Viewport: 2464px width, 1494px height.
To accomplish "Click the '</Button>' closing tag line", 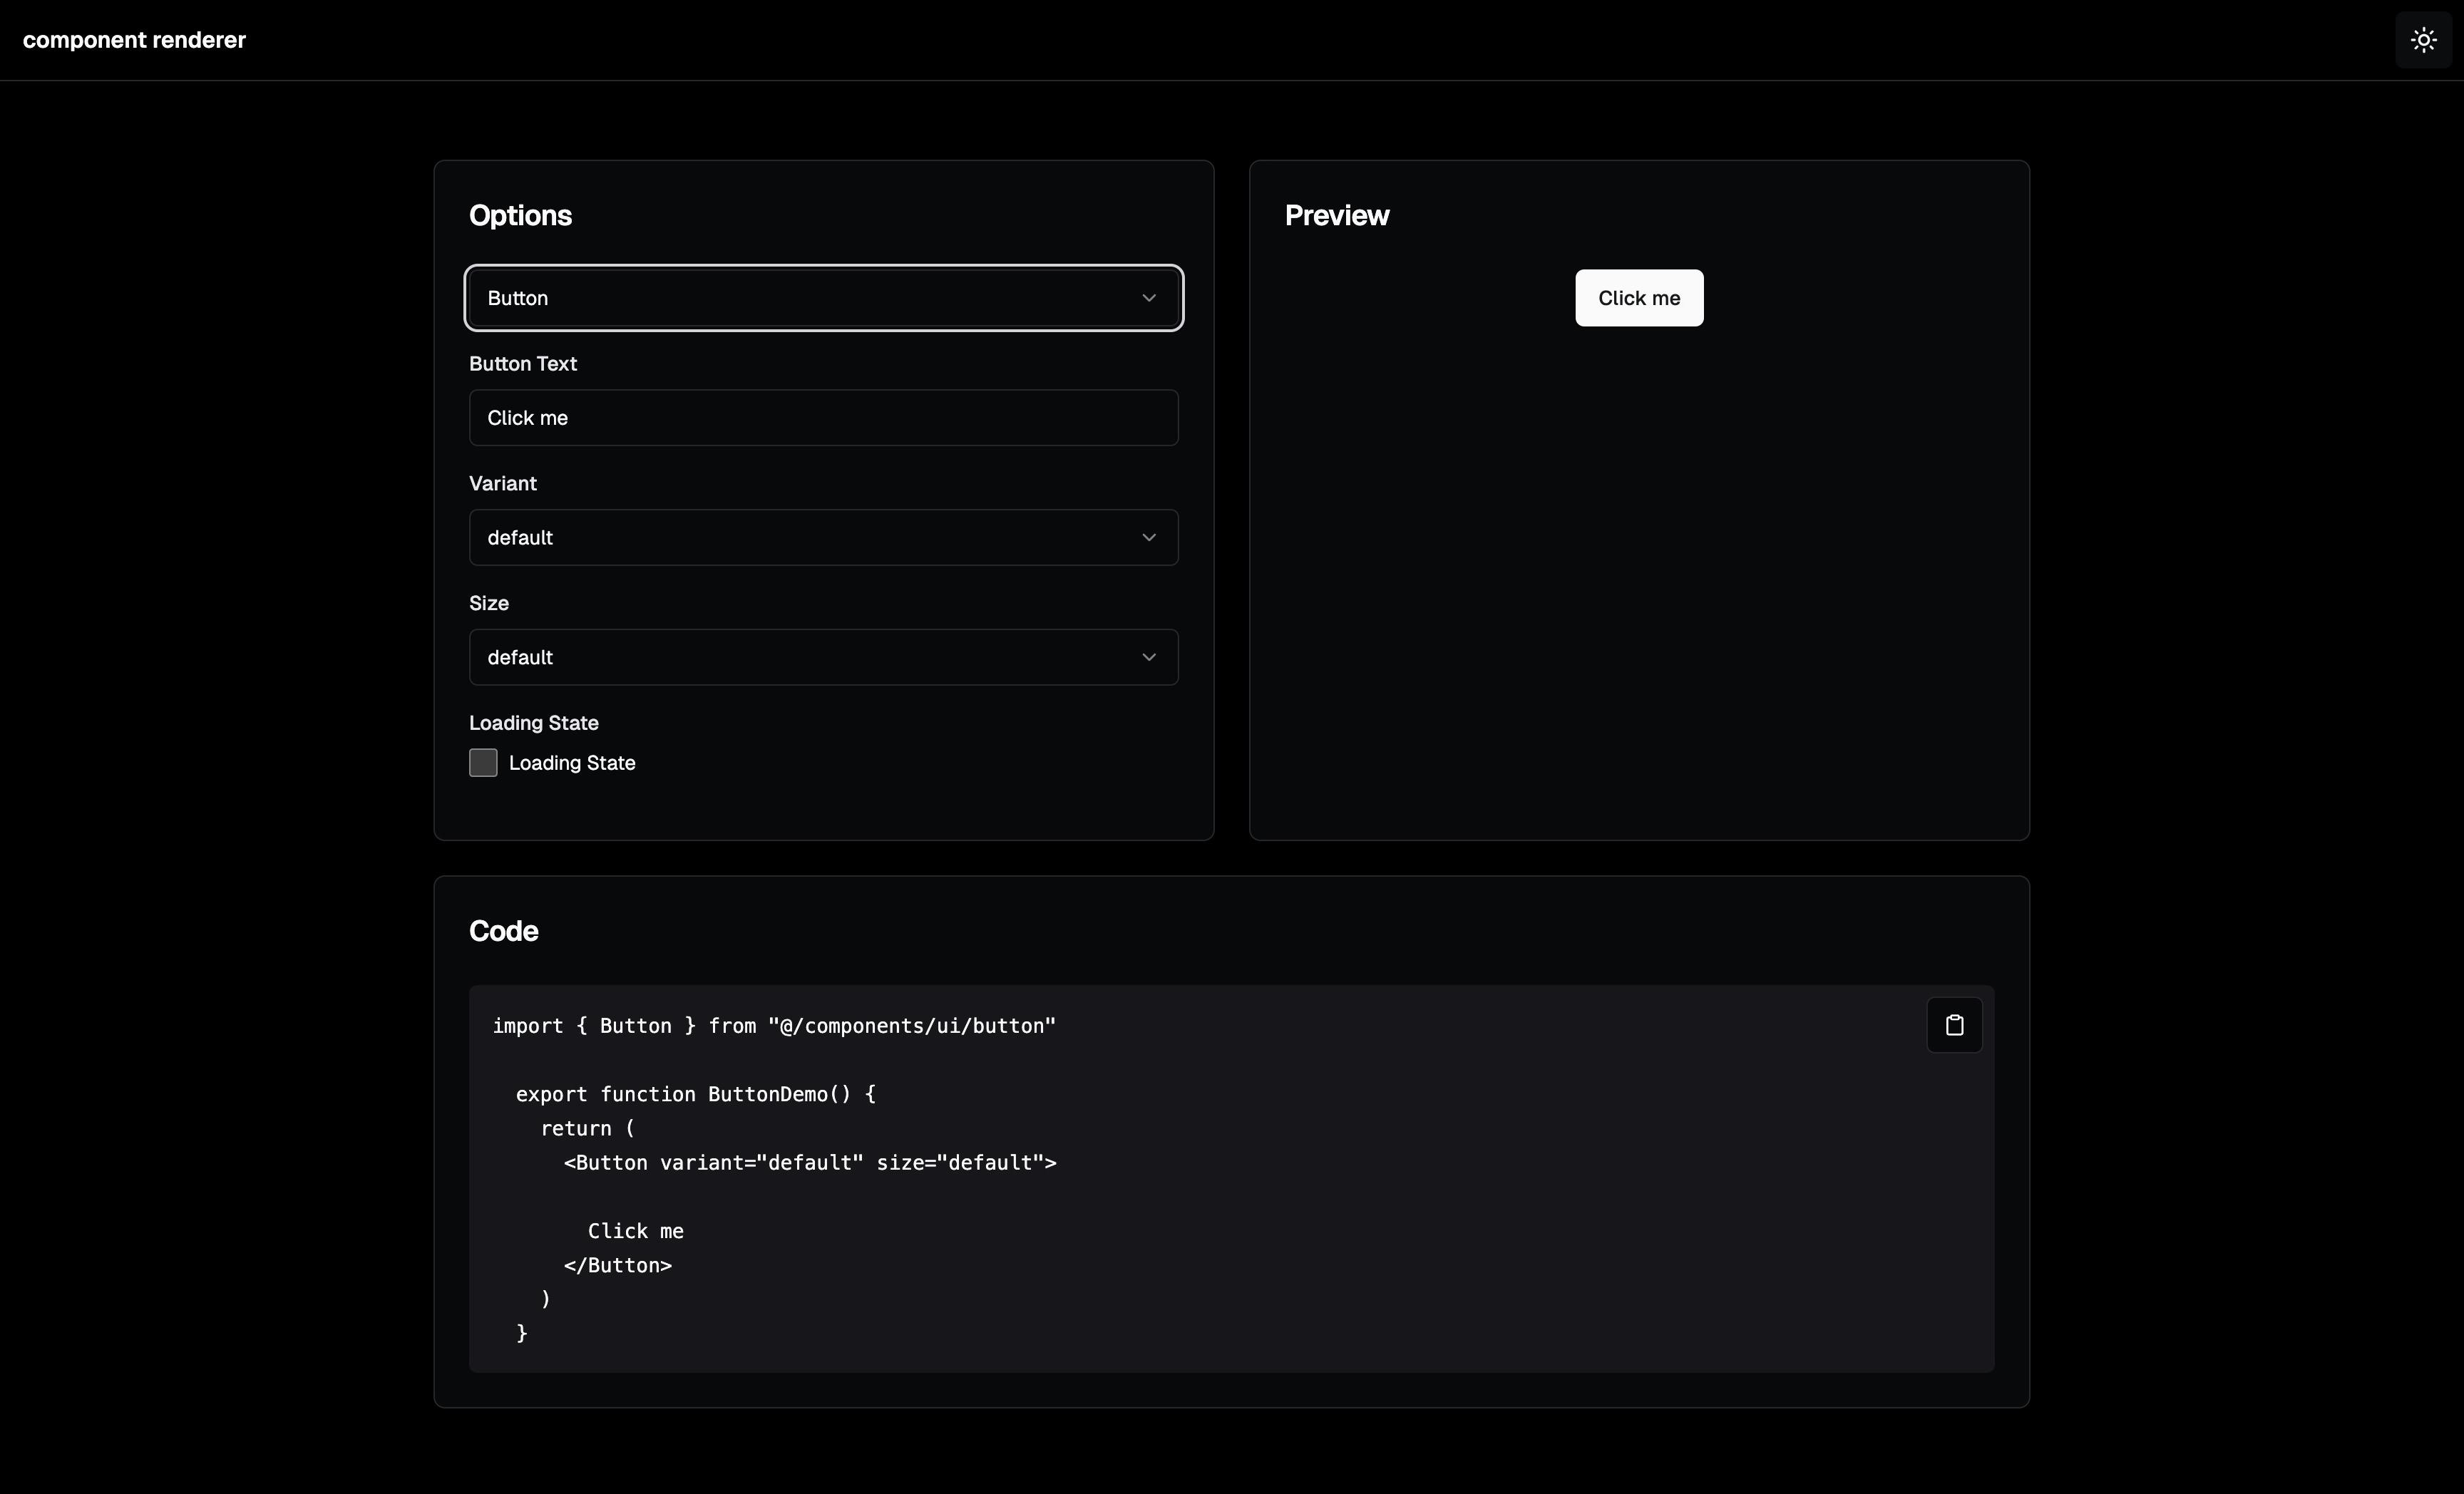I will click(618, 1265).
